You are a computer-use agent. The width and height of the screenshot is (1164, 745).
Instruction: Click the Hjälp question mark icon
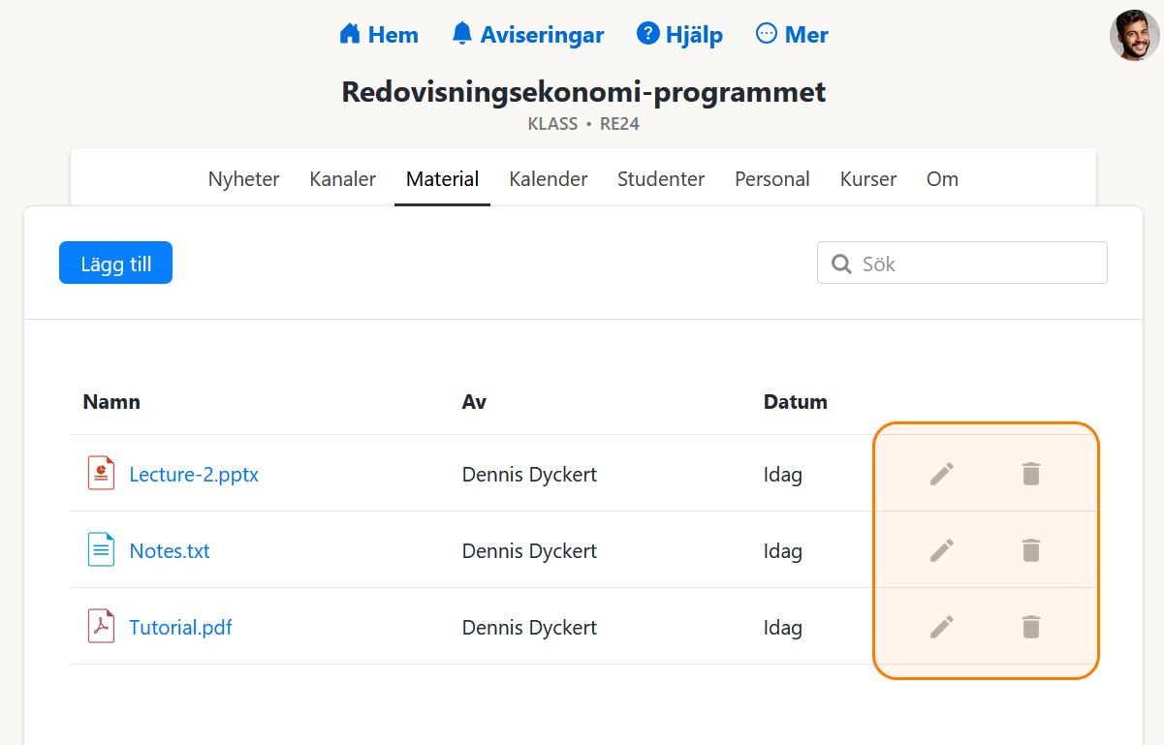click(x=646, y=33)
